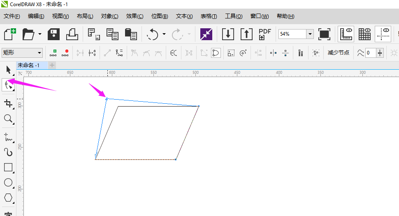Switch to full-screen preview
This screenshot has width=399, height=216.
coord(324,34)
